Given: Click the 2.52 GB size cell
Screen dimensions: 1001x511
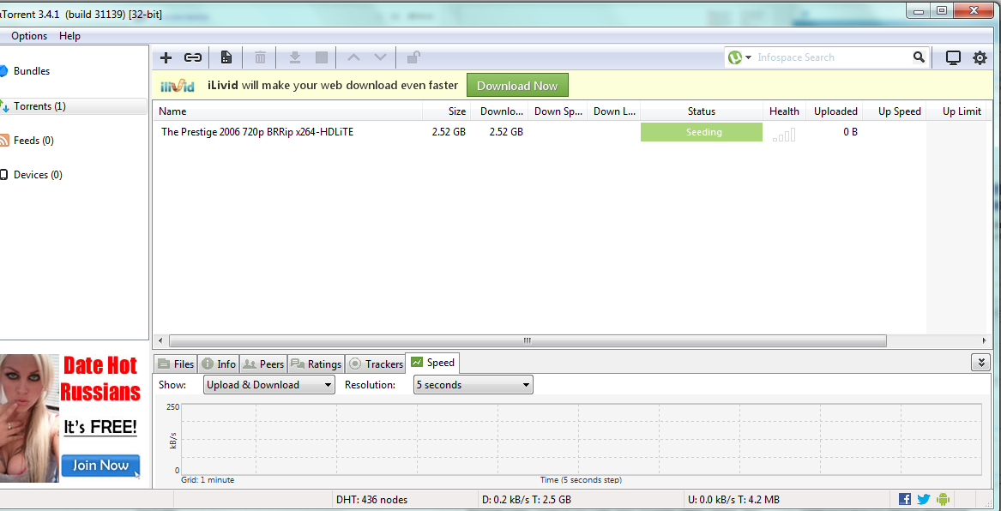Looking at the screenshot, I should pos(448,132).
